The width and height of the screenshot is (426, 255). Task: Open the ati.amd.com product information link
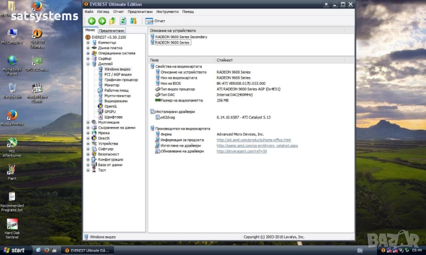coord(253,140)
